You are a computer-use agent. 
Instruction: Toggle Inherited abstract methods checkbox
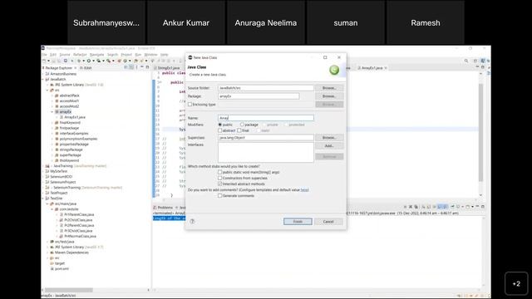[x=219, y=184]
